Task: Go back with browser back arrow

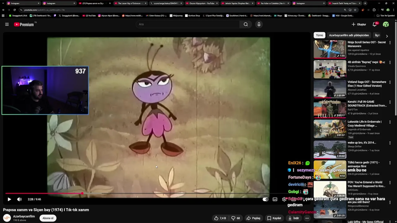Action: 3,10
